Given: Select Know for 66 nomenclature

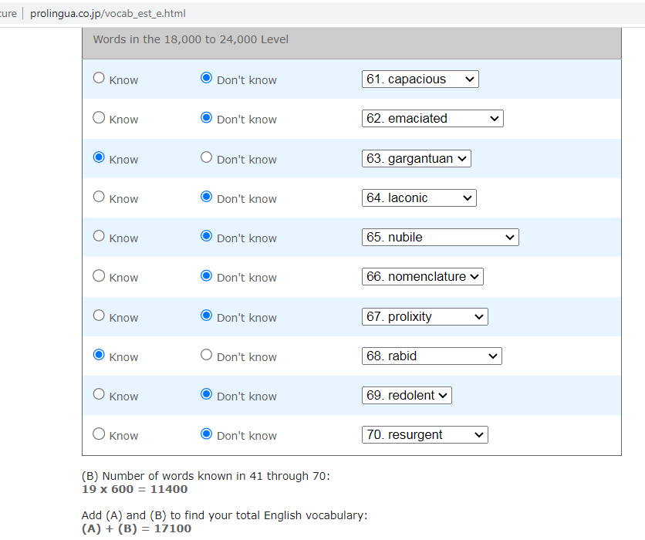Looking at the screenshot, I should pos(99,275).
